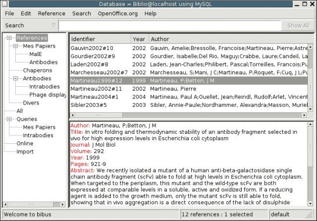Image resolution: width=317 pixels, height=221 pixels.
Task: Select the Online tree item
Action: click(25, 143)
